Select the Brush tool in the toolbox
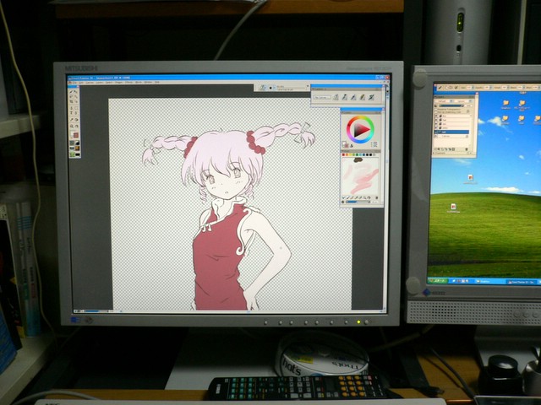Screen dimensions: 541x405 tap(71, 92)
